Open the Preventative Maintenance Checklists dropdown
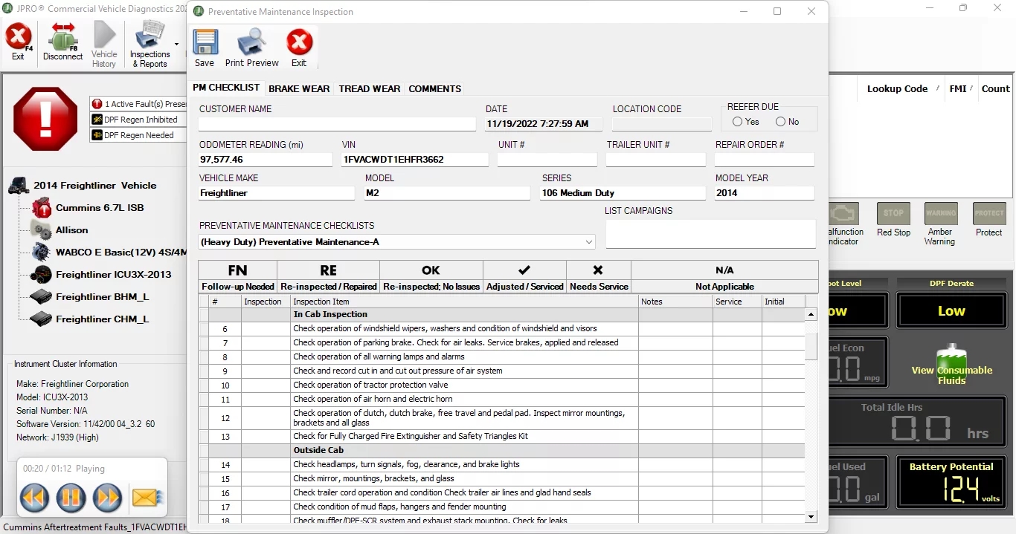This screenshot has height=534, width=1016. pyautogui.click(x=589, y=242)
